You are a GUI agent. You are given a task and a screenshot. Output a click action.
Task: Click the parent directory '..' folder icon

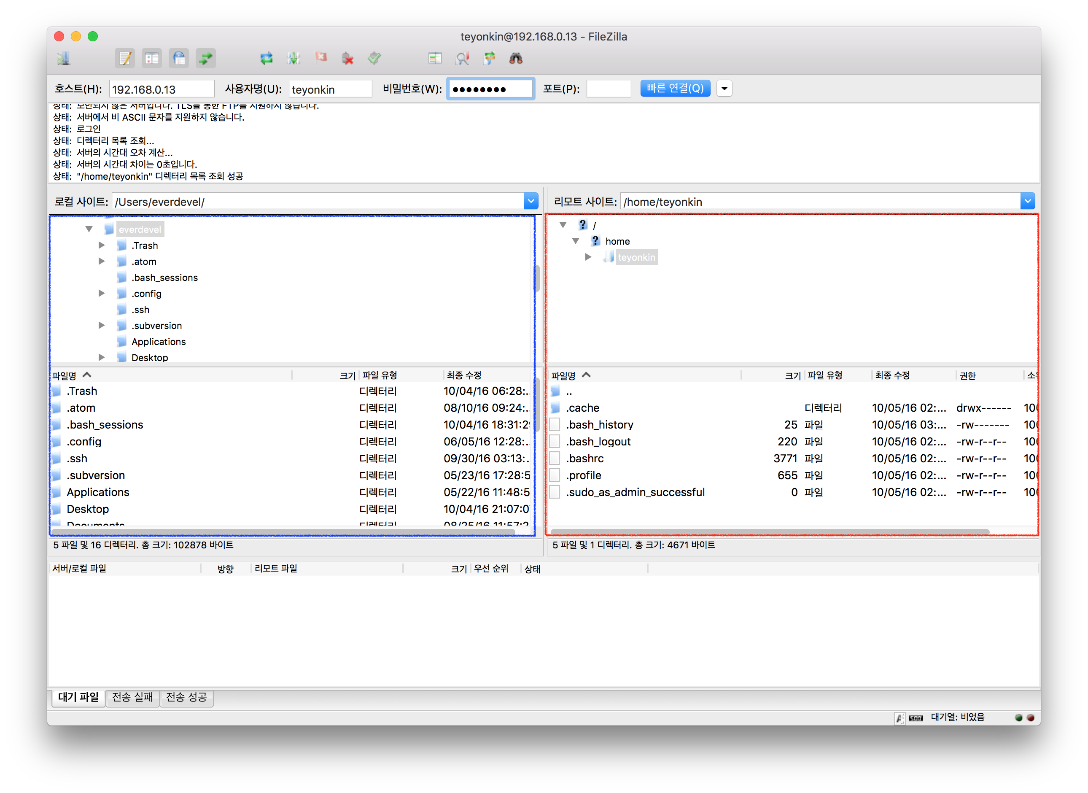pyautogui.click(x=556, y=391)
